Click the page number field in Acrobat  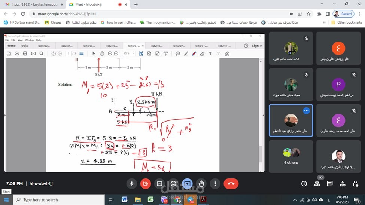coord(68,53)
